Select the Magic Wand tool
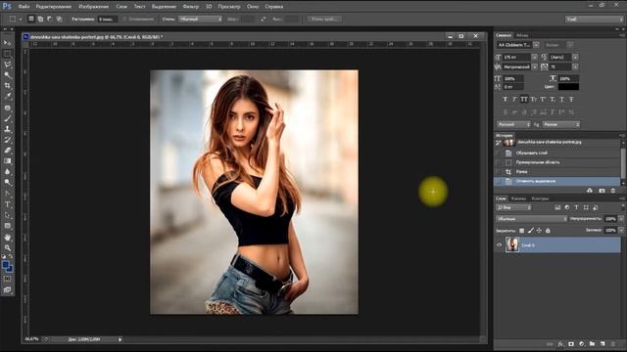Viewport: 627px width, 352px height. (x=7, y=75)
